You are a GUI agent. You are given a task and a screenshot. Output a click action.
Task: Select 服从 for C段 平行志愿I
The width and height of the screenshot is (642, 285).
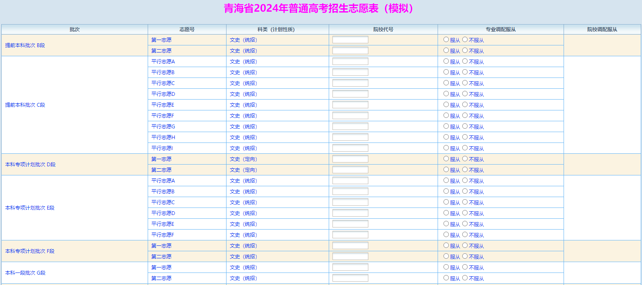(446, 148)
